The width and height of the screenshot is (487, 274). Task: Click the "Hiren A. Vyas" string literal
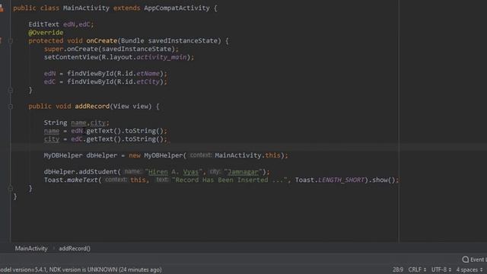[173, 172]
